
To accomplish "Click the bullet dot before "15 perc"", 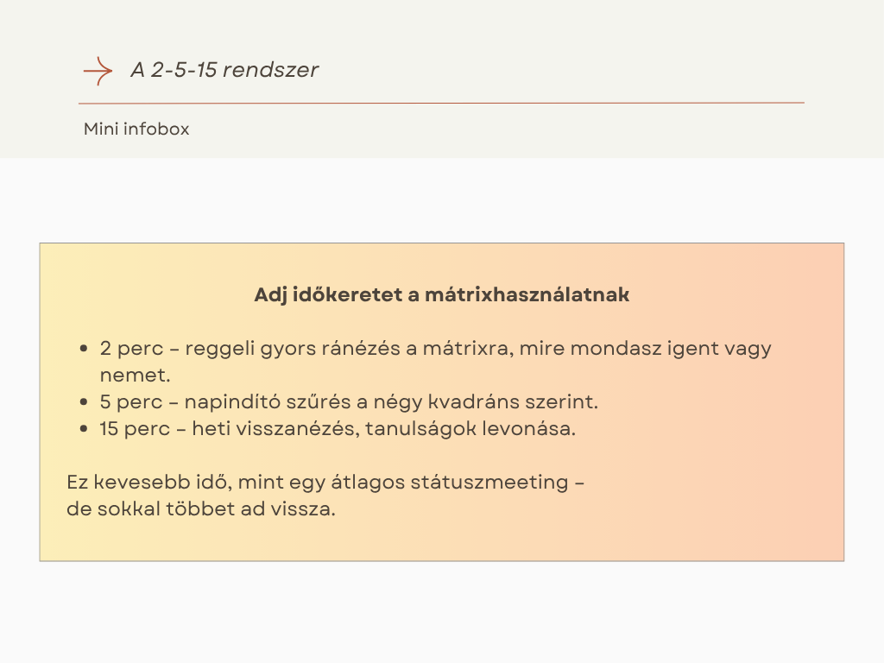I will coord(84,429).
